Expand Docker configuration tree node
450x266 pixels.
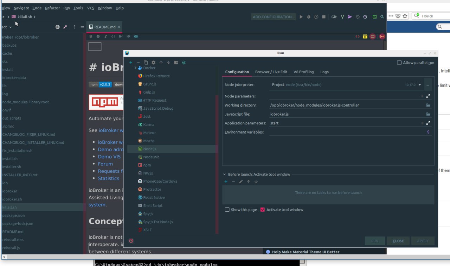135,68
